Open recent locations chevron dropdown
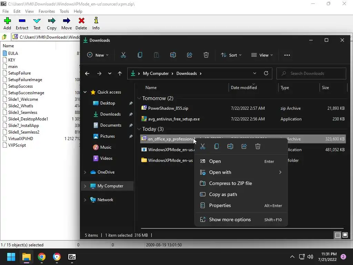353x265 pixels. coord(110,73)
